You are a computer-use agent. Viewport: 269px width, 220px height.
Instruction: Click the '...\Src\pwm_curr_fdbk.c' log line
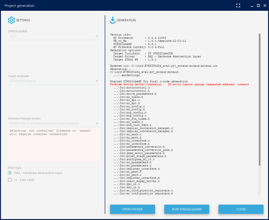[132, 125]
